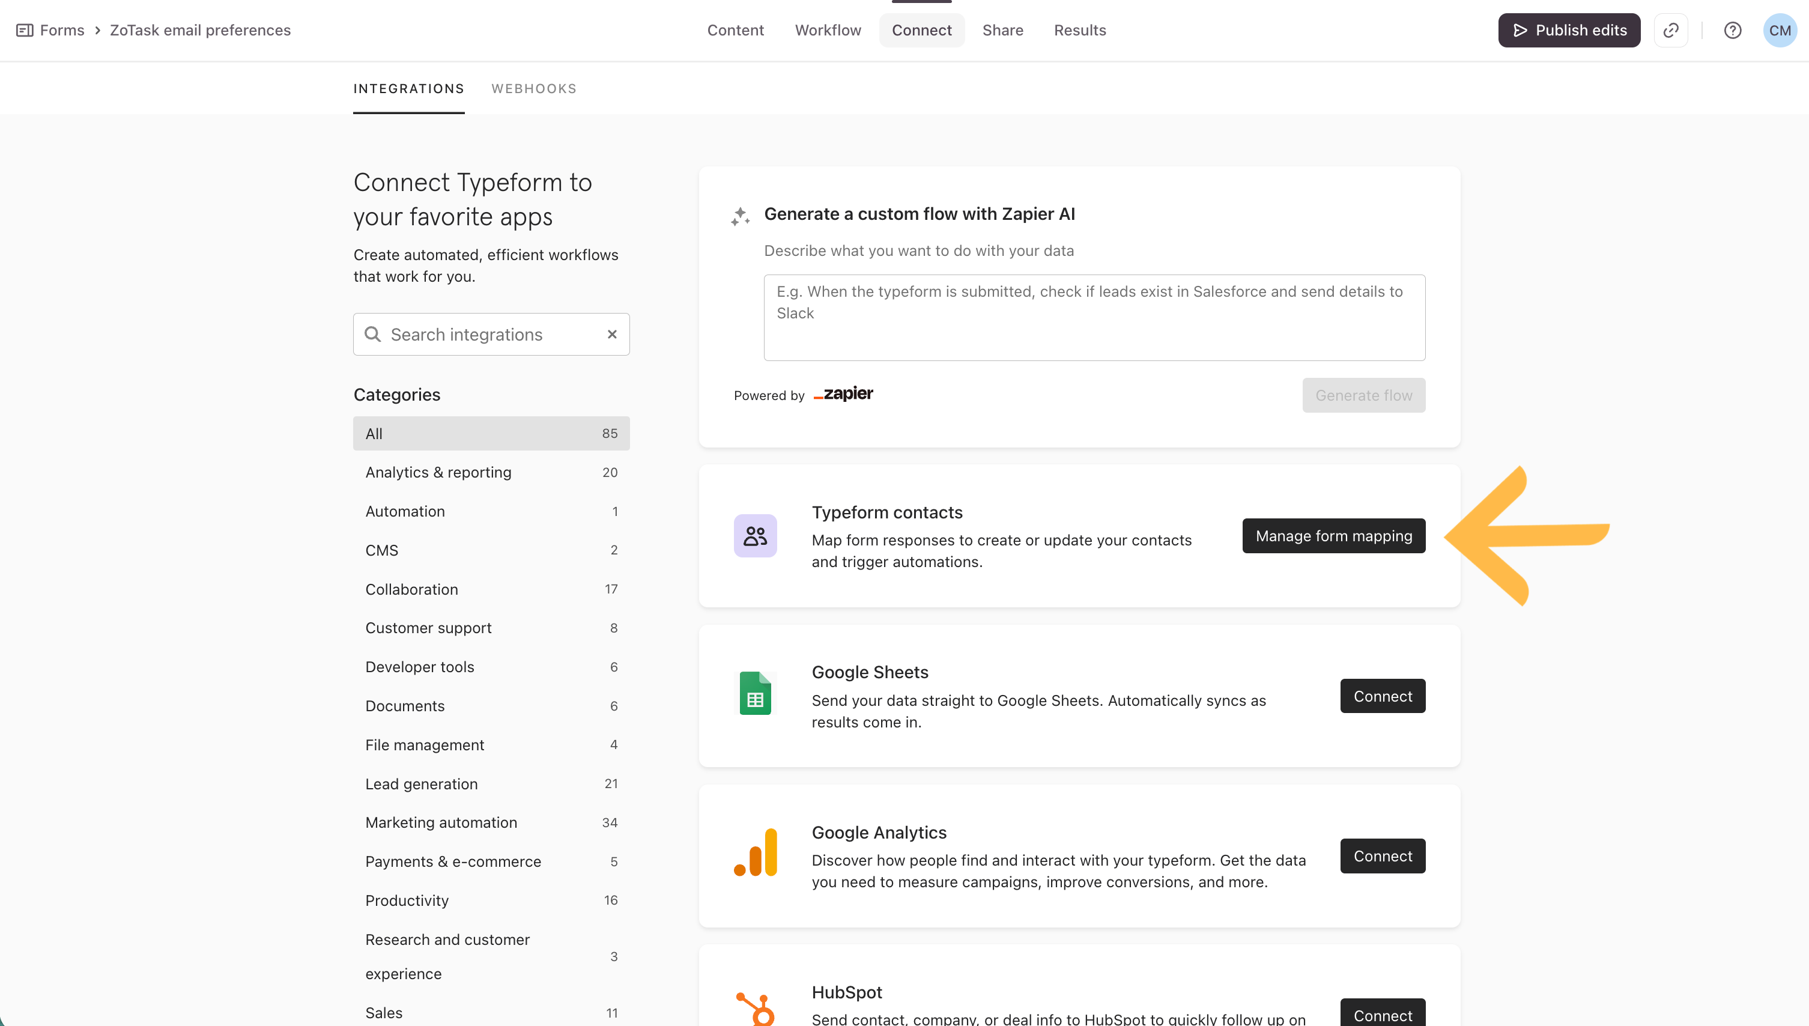Viewport: 1809px width, 1026px height.
Task: Open the help question mark icon
Action: coord(1732,30)
